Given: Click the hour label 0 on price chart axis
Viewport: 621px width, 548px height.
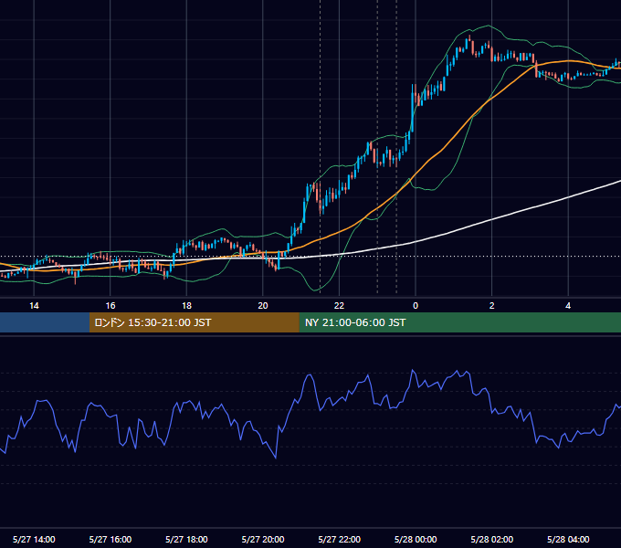Looking at the screenshot, I should point(416,306).
